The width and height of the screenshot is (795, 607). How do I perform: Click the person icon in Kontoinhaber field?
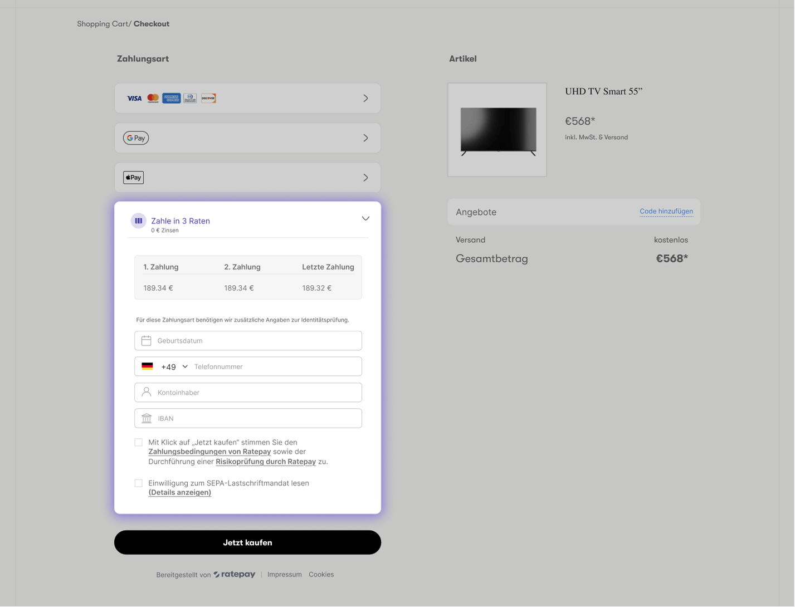(x=147, y=393)
